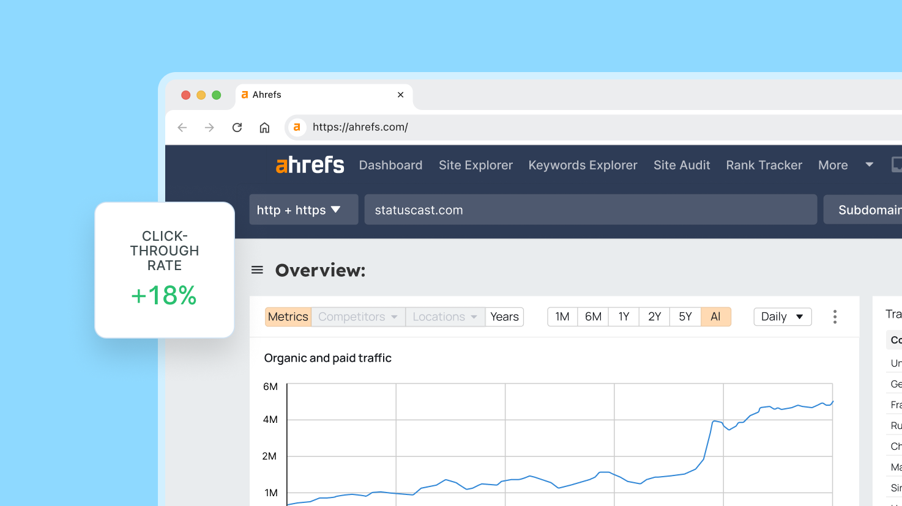Click the Organic and paid traffic heading

coord(327,358)
